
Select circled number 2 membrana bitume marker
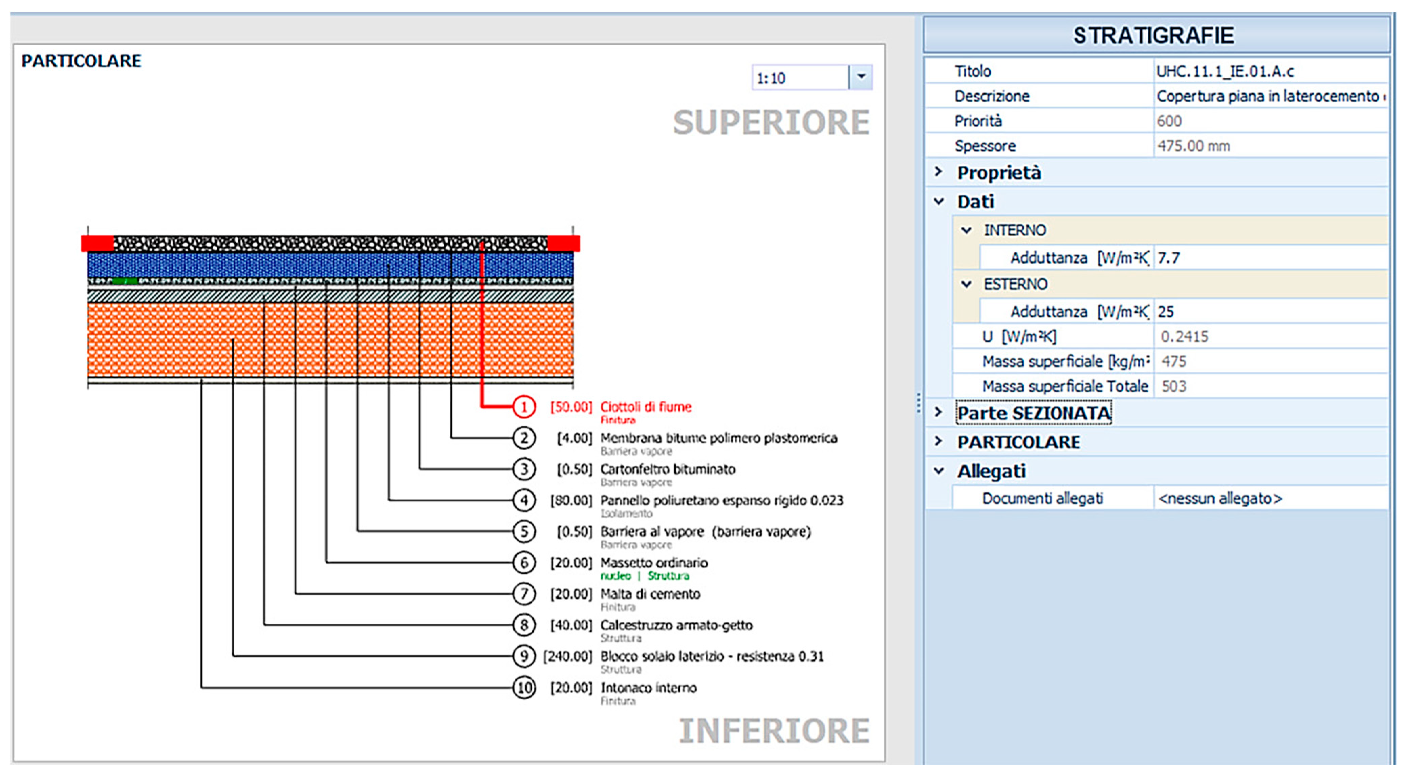pyautogui.click(x=523, y=438)
